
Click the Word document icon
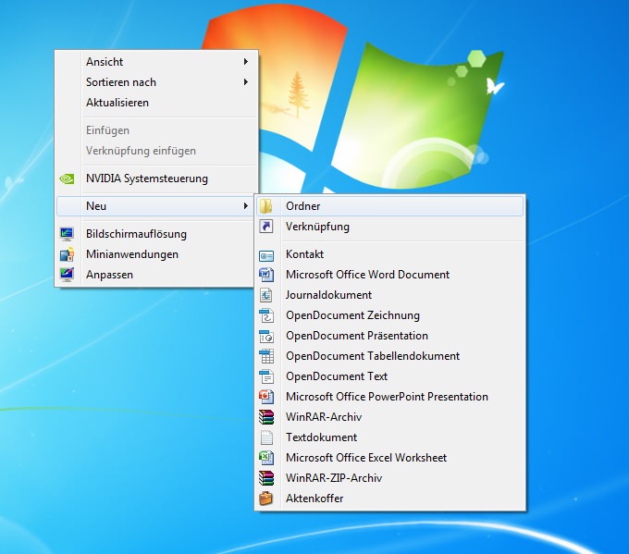(x=266, y=275)
